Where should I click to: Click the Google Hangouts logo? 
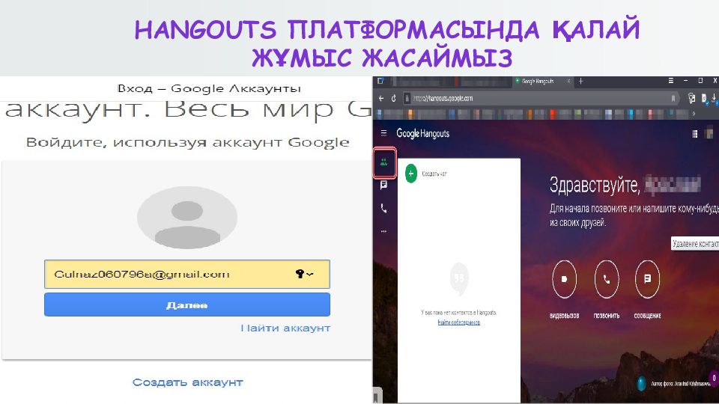[x=422, y=133]
